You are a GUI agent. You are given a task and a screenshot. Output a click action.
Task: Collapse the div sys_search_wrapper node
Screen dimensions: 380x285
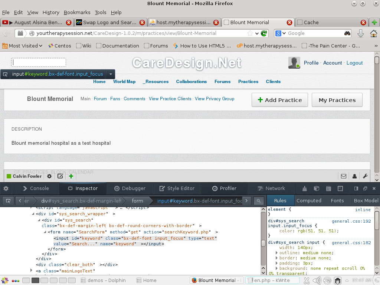(x=33, y=214)
